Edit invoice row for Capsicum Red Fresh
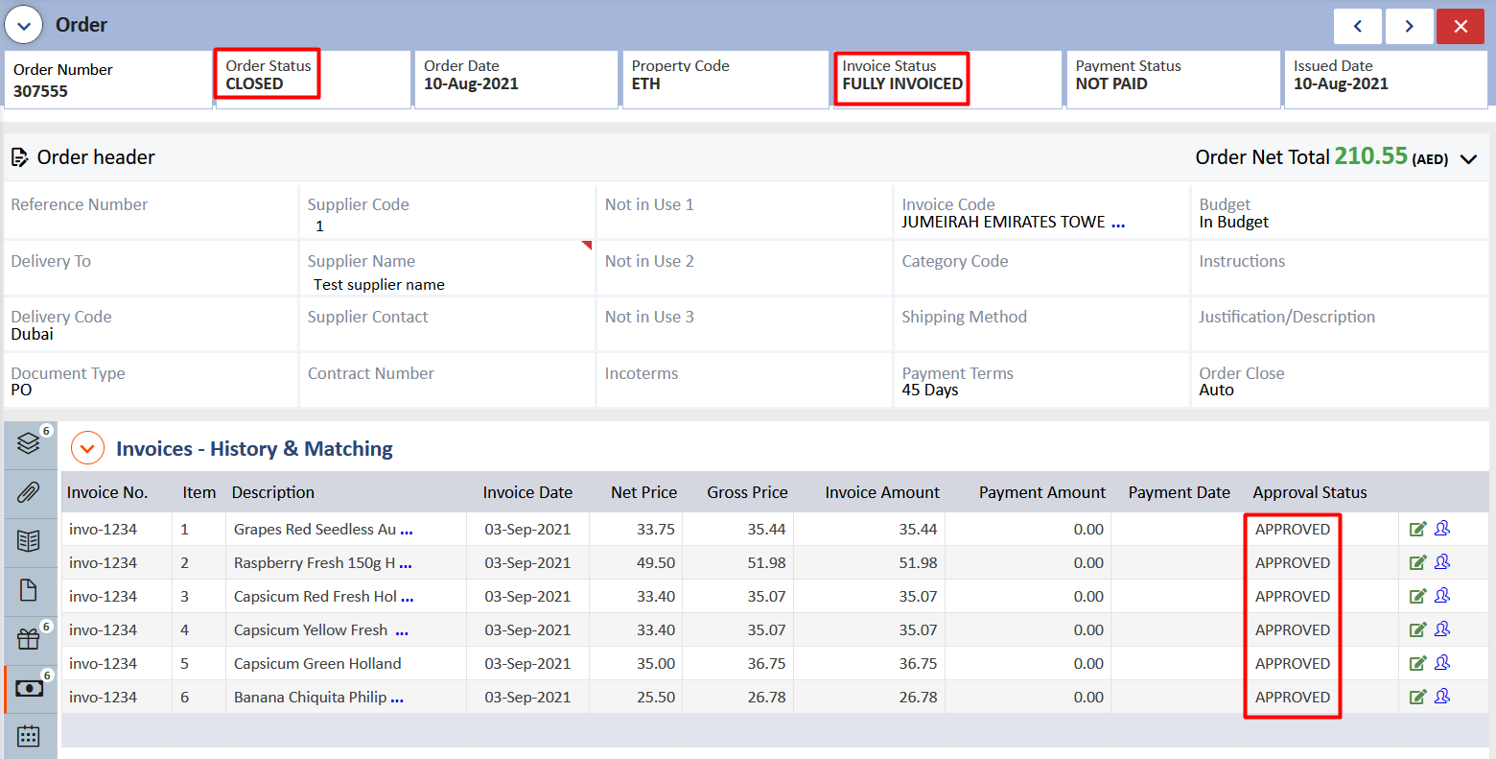The width and height of the screenshot is (1496, 759). [1418, 596]
